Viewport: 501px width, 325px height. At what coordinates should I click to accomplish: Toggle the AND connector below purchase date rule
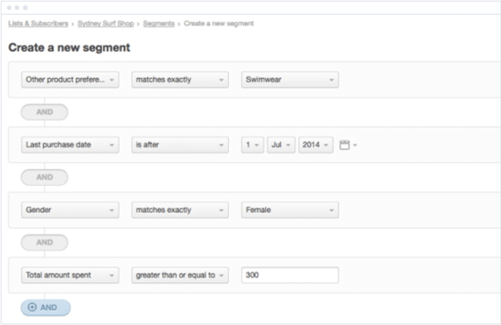point(44,177)
